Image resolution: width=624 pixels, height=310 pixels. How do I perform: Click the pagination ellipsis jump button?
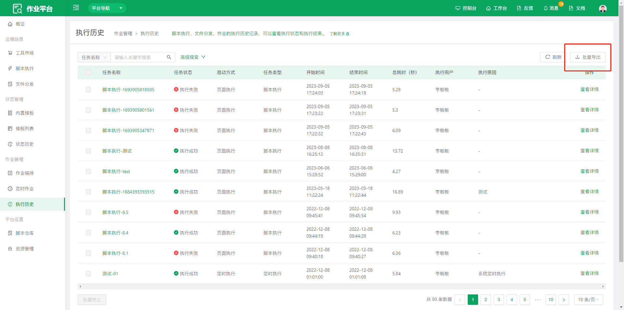(x=538, y=300)
